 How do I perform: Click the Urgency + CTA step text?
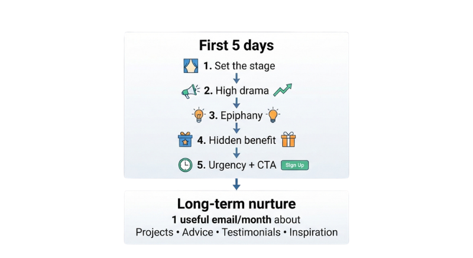point(237,165)
